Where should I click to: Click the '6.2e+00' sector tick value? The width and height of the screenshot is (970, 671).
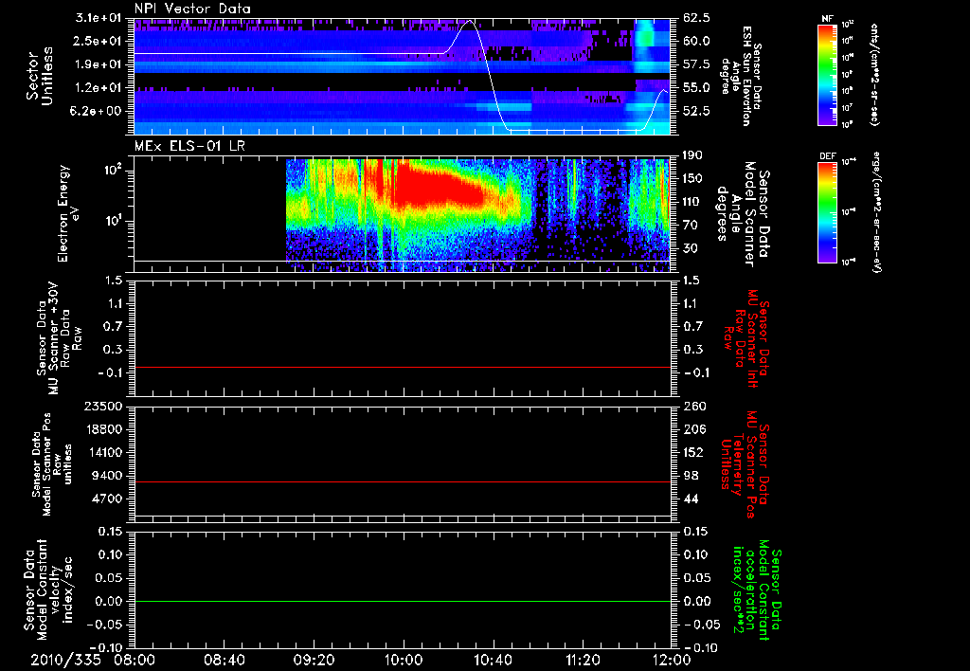(x=96, y=112)
